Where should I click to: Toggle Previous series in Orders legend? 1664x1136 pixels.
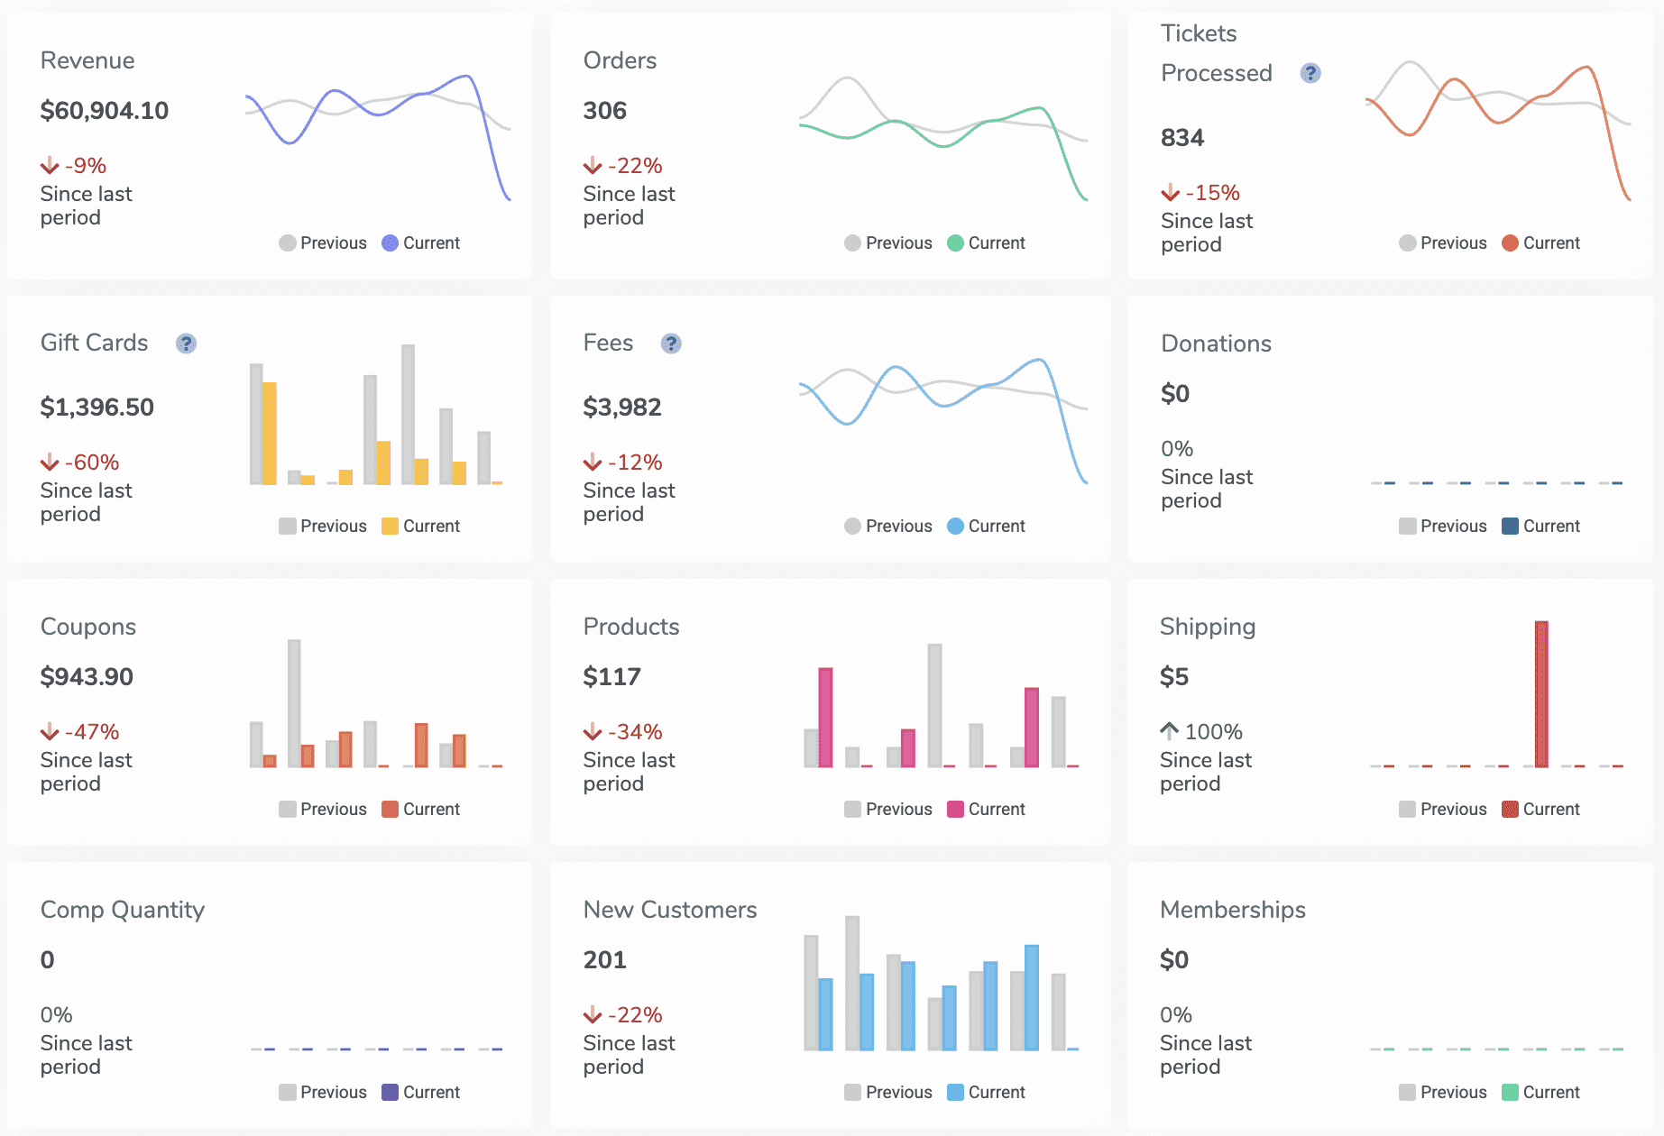point(888,243)
